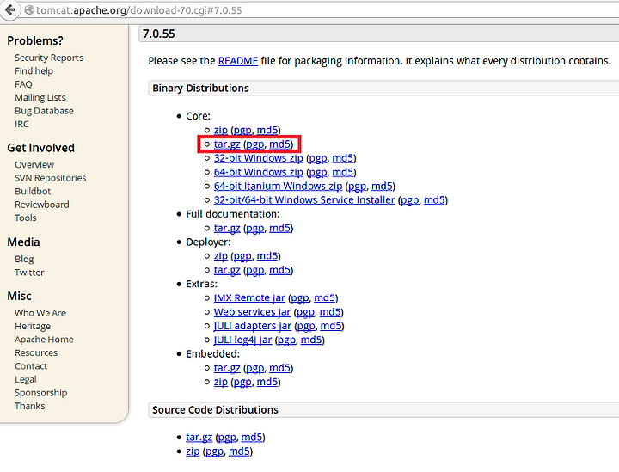Open Twitter under Media

tap(29, 273)
